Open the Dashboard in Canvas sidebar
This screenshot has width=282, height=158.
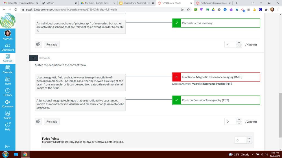(x=8, y=47)
